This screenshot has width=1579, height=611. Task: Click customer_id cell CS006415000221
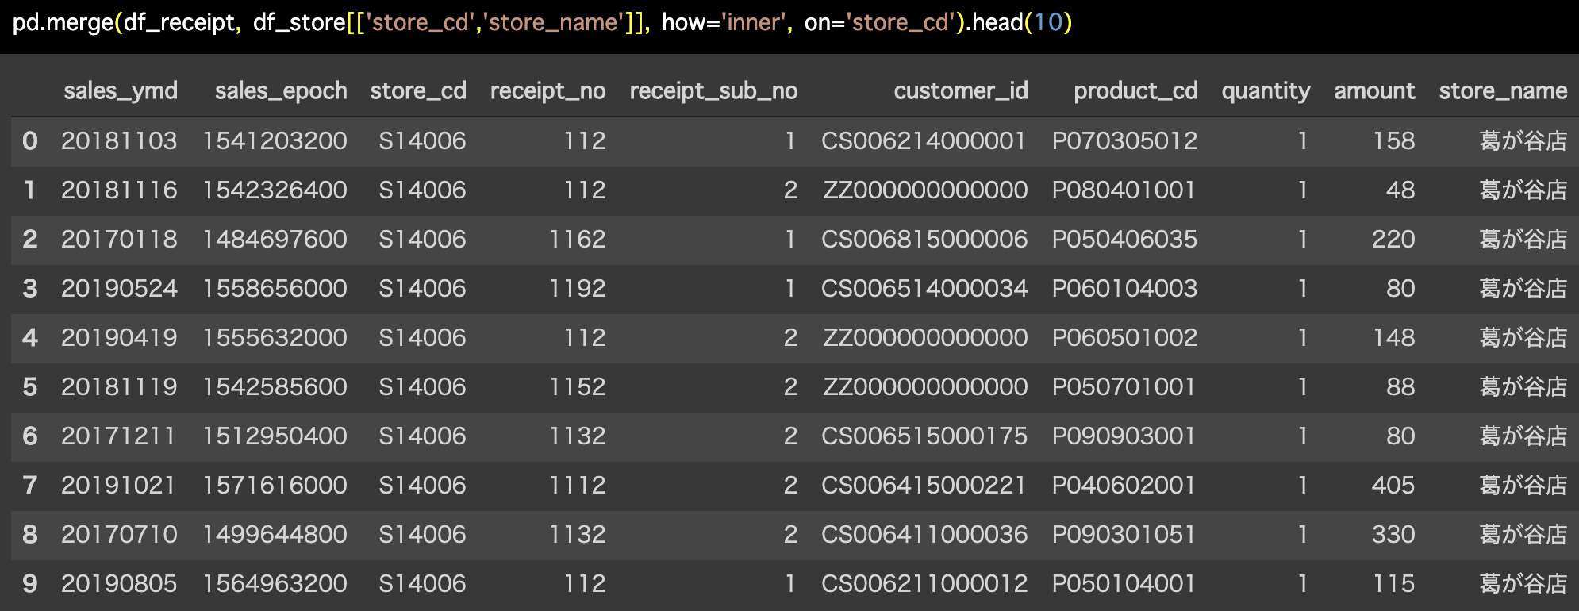(x=924, y=486)
